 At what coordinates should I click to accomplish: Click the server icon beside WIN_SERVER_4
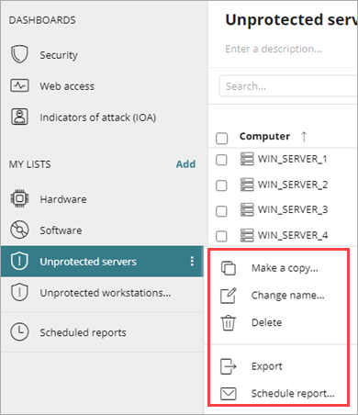tap(247, 235)
